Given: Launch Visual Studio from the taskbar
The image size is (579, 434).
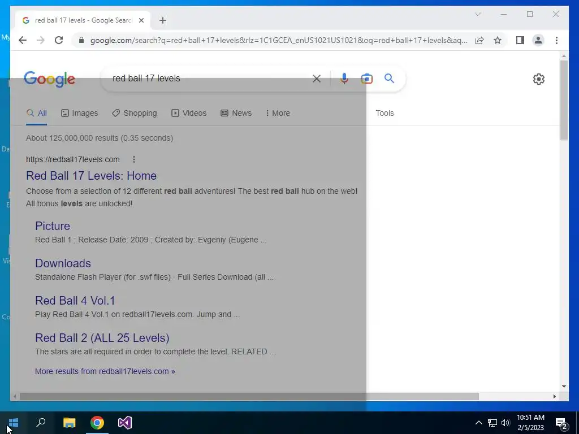Looking at the screenshot, I should coord(125,423).
